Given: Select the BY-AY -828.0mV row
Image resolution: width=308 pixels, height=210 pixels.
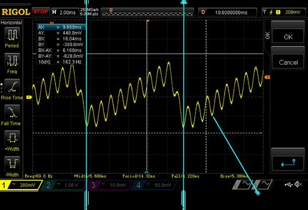Looking at the screenshot, I should pyautogui.click(x=61, y=56).
